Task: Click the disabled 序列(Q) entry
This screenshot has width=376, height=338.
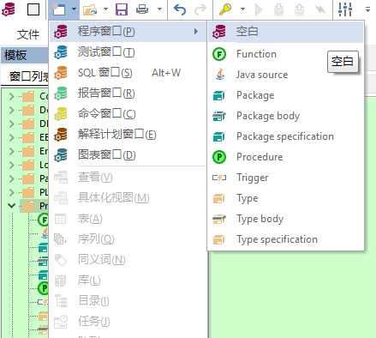Action: coord(128,239)
